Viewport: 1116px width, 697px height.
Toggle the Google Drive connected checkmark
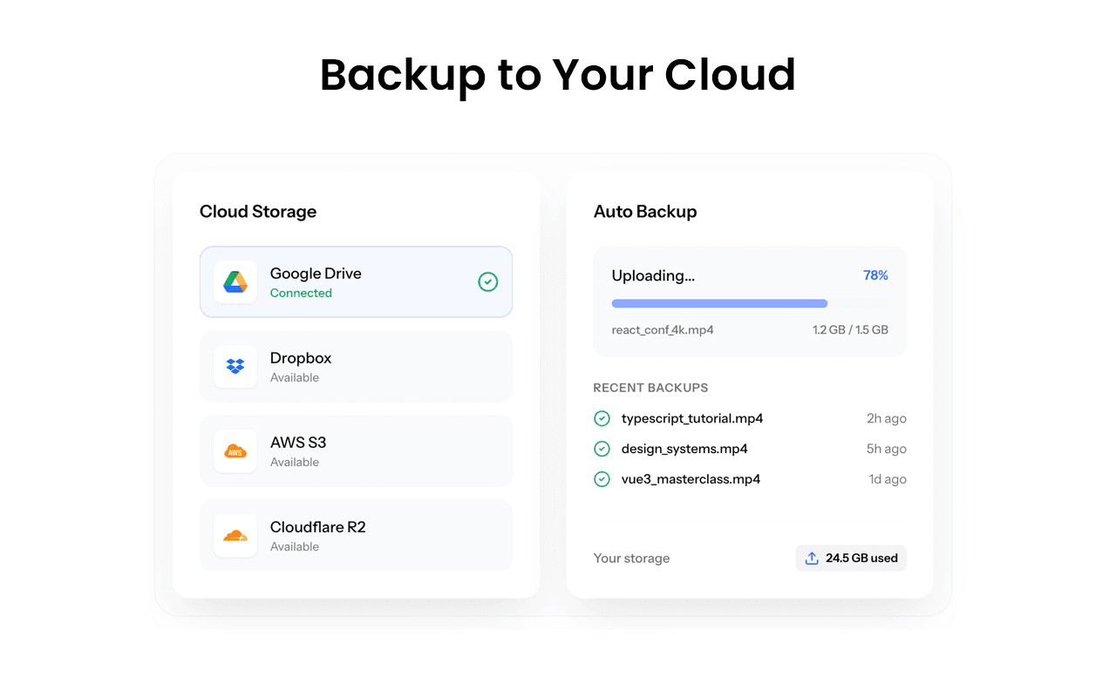coord(488,281)
